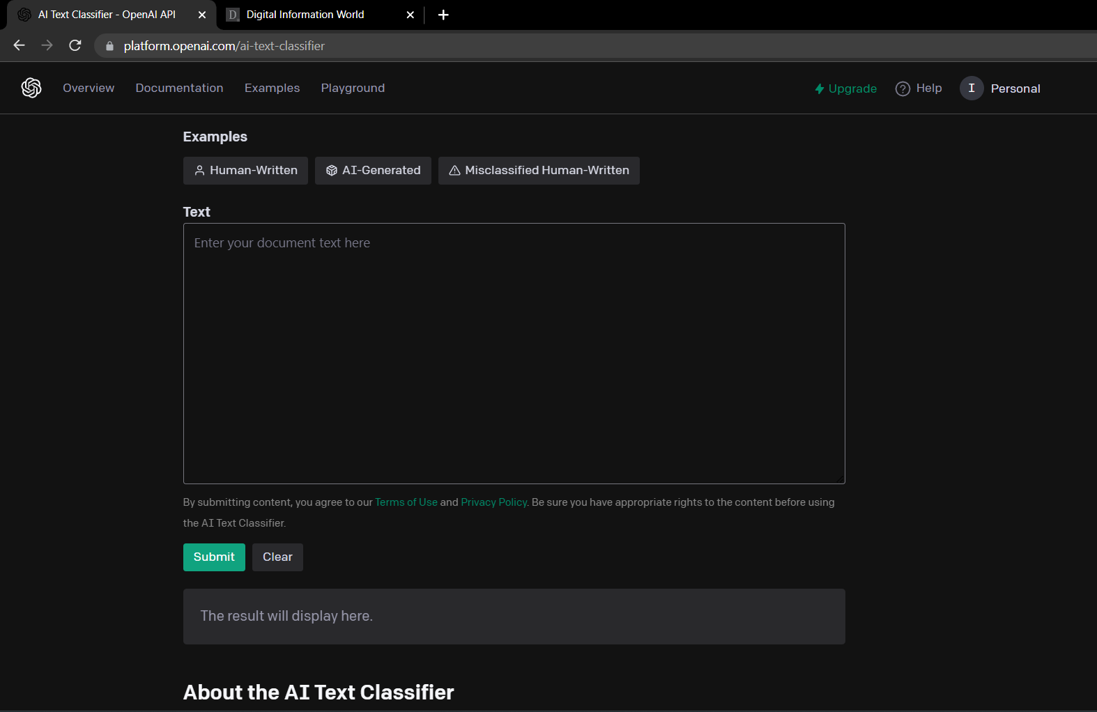Viewport: 1097px width, 712px height.
Task: Click the address bar URL
Action: [224, 46]
